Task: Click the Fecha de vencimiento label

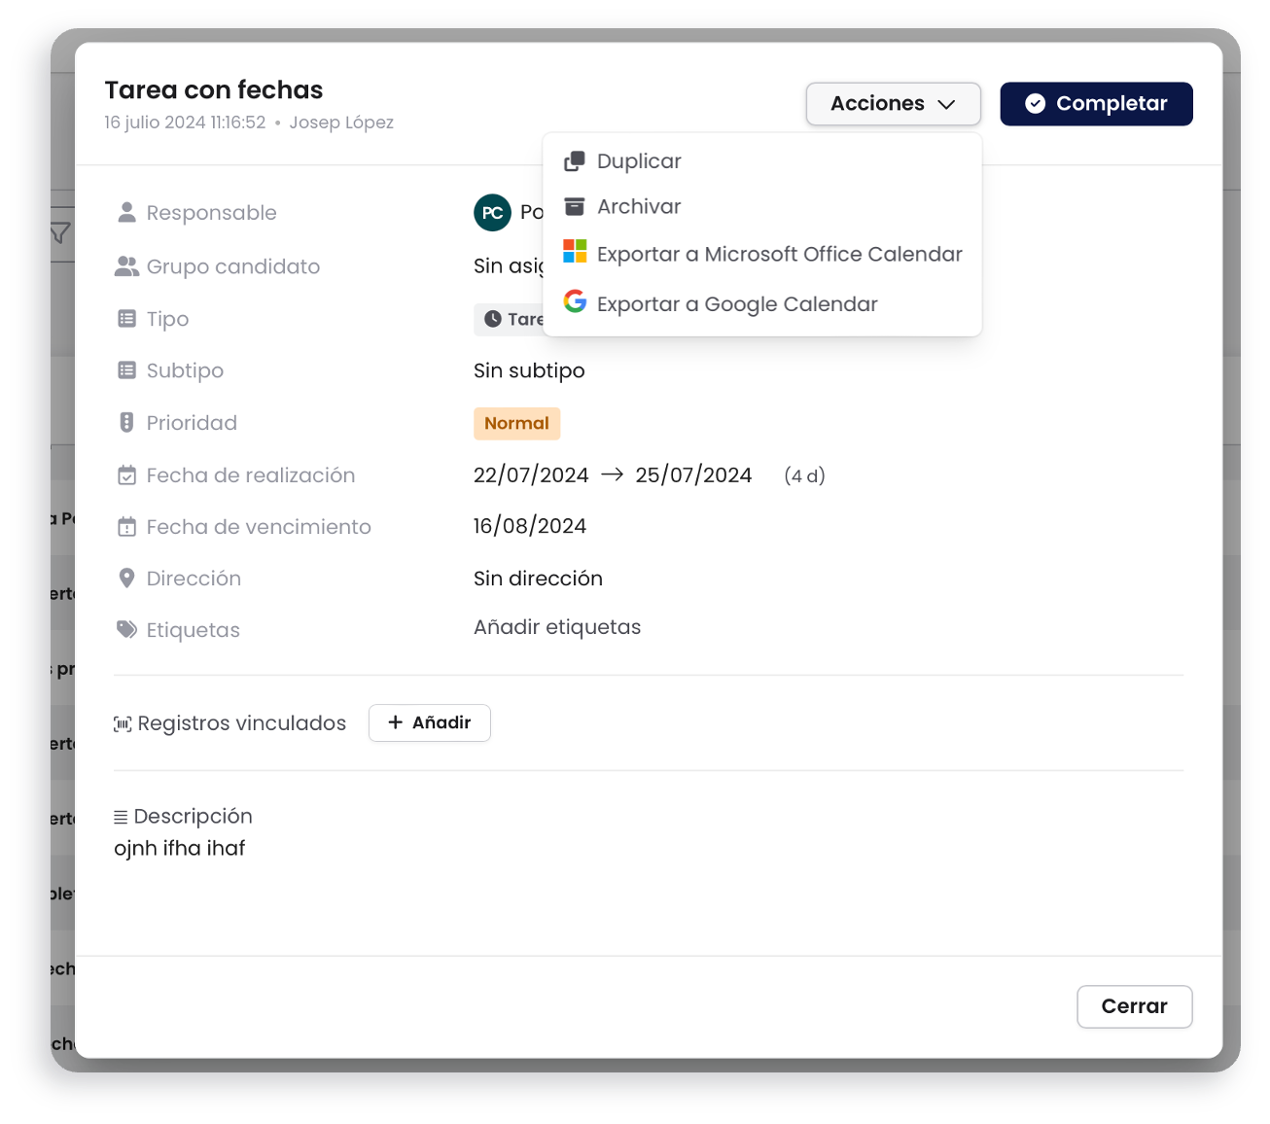Action: click(x=259, y=527)
